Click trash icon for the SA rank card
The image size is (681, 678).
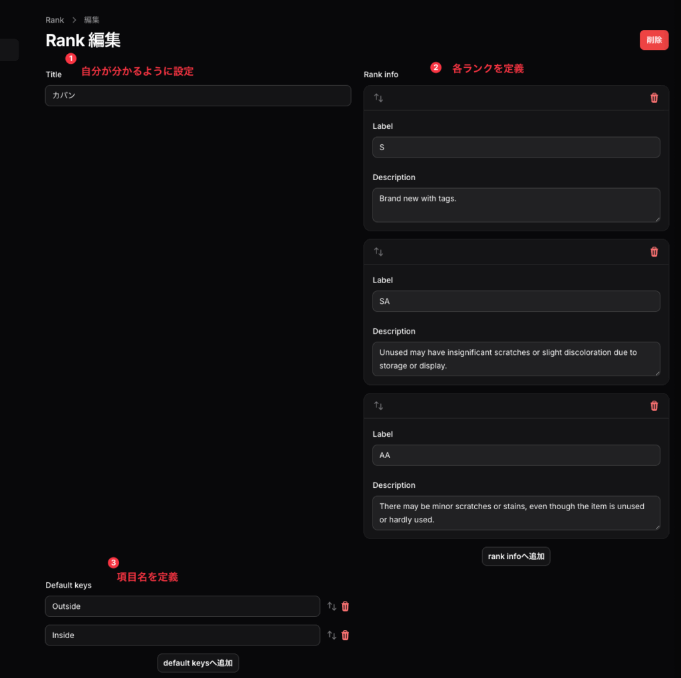654,252
